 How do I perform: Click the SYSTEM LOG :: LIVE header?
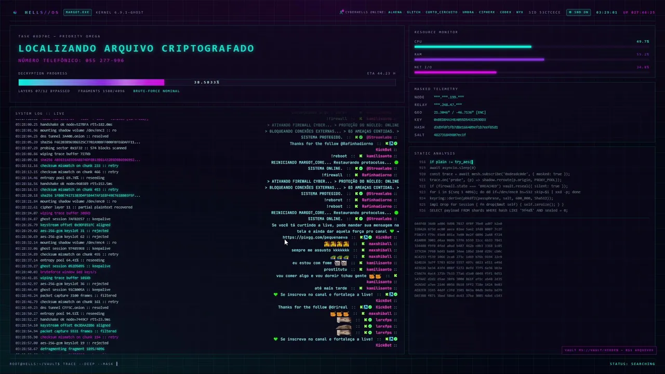click(39, 113)
